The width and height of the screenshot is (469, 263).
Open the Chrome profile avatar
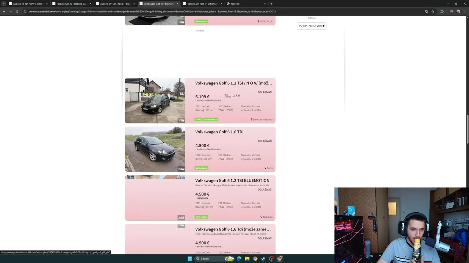(458, 11)
